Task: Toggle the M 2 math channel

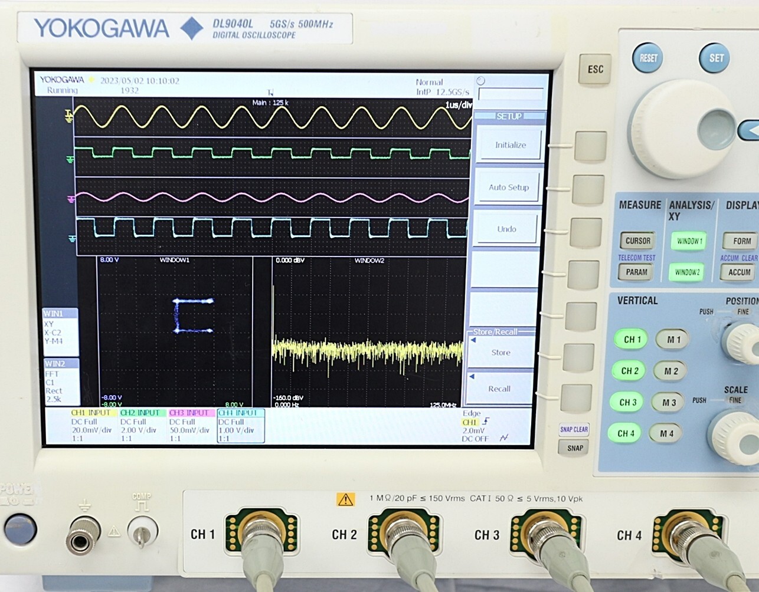Action: 671,371
